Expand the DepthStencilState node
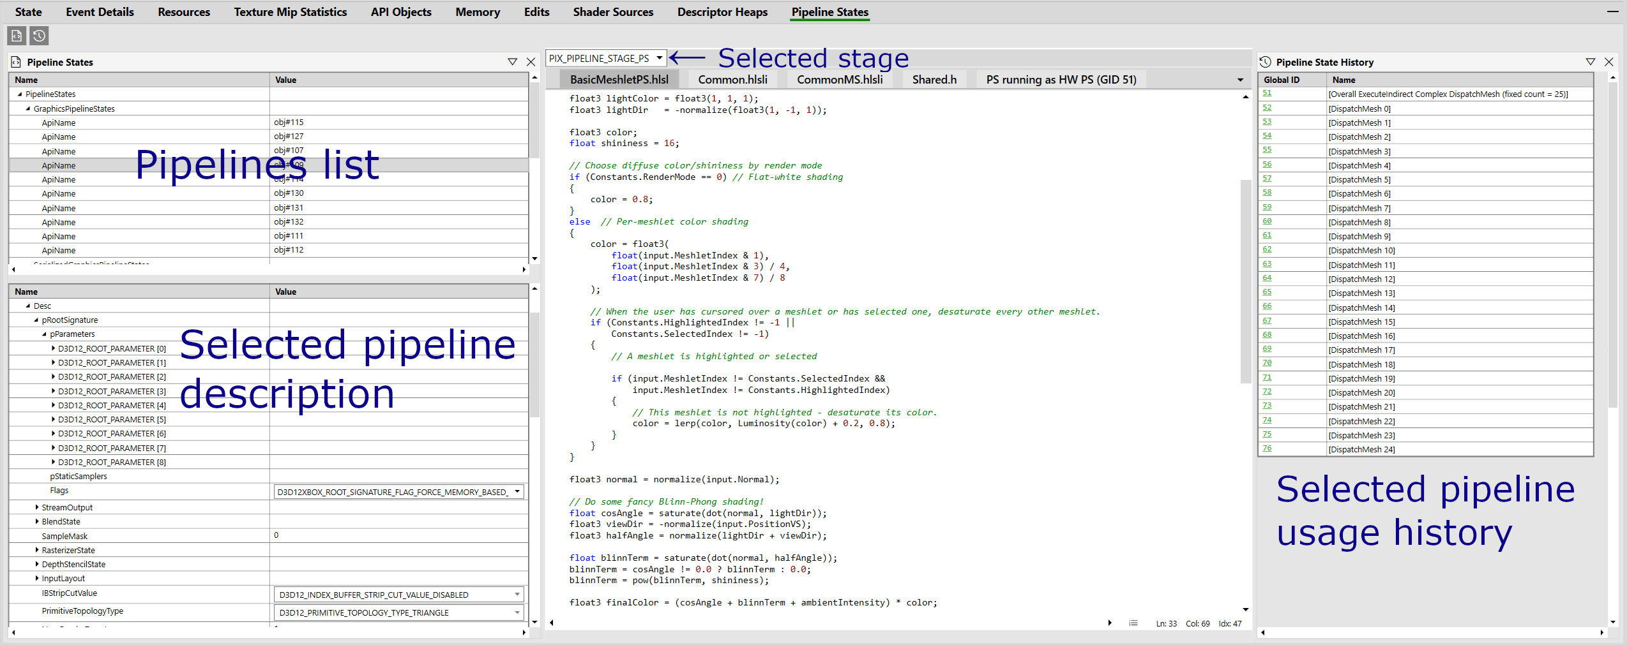Screen dimensions: 1627x645 [37, 564]
